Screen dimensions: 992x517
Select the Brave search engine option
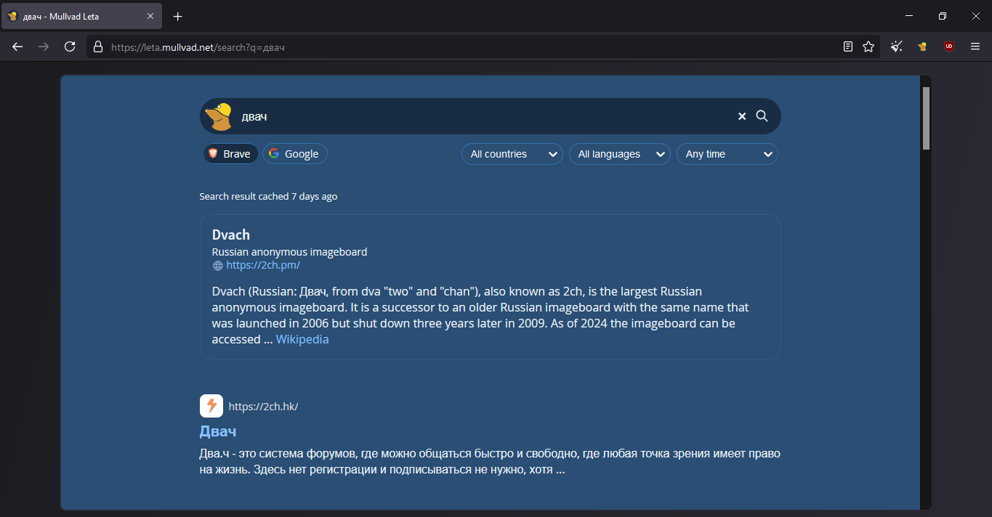(230, 154)
